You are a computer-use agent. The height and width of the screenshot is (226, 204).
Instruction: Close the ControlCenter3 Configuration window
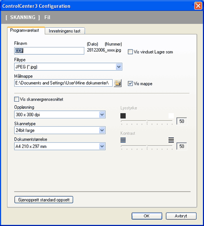198,6
